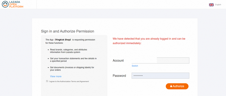
Task: Click the UK flag language icon
Action: 211,5
